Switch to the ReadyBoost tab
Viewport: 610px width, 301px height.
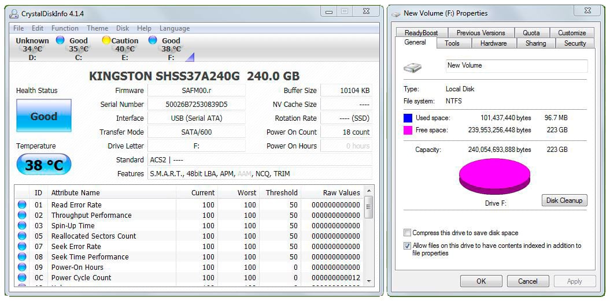422,33
